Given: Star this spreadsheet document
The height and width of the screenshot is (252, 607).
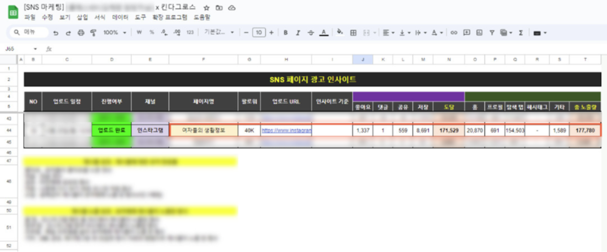Looking at the screenshot, I should pos(206,8).
